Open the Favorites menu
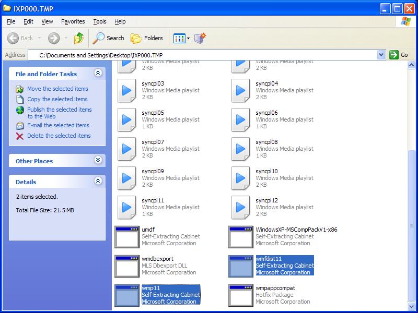The height and width of the screenshot is (313, 418). [x=73, y=21]
